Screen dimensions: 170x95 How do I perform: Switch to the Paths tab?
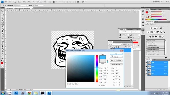coord(154,60)
